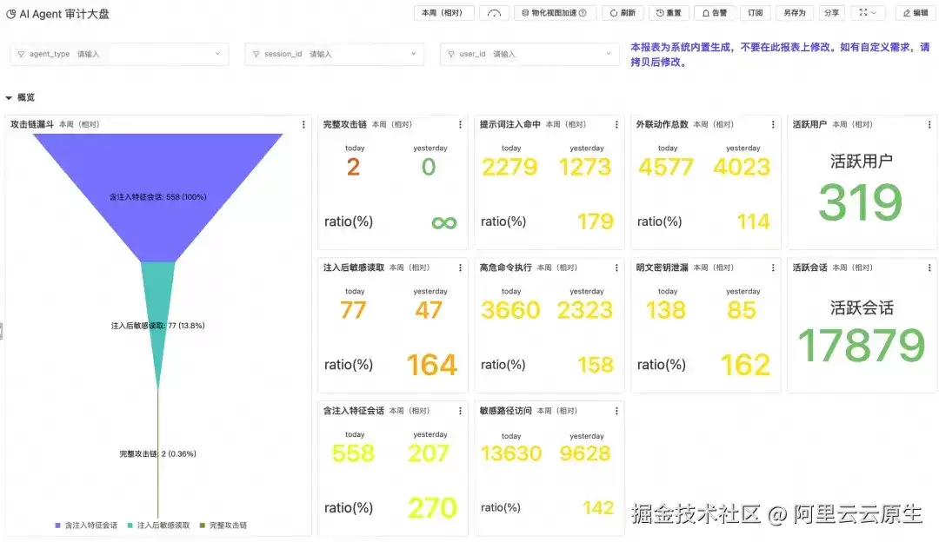This screenshot has height=542, width=939.
Task: Focus the user_id filter input field
Action: click(x=529, y=54)
